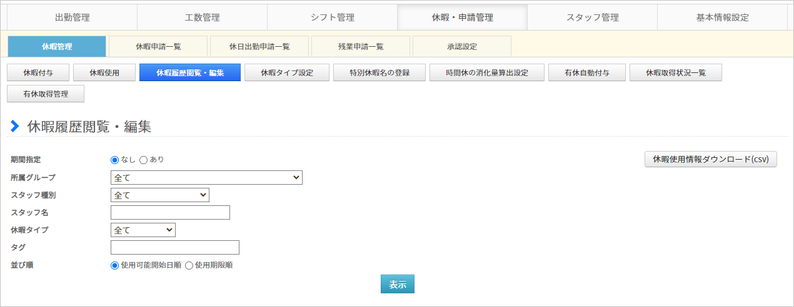The height and width of the screenshot is (307, 794).
Task: Open 休暇タイプ設定 button
Action: 287,73
